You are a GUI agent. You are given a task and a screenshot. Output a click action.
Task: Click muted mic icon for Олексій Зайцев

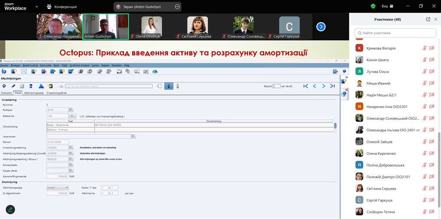(424, 142)
